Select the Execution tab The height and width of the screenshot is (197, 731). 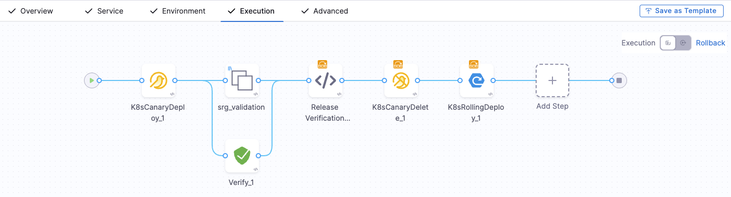pyautogui.click(x=251, y=11)
